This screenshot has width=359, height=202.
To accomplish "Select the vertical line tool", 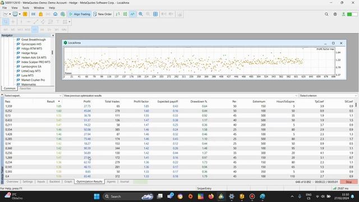I will tap(21, 22).
